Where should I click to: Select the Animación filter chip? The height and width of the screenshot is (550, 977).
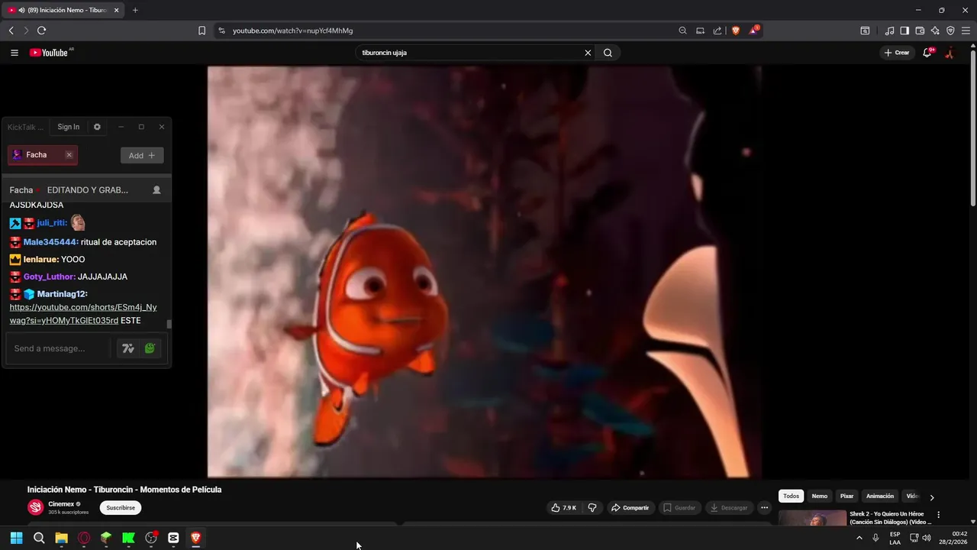pos(880,497)
